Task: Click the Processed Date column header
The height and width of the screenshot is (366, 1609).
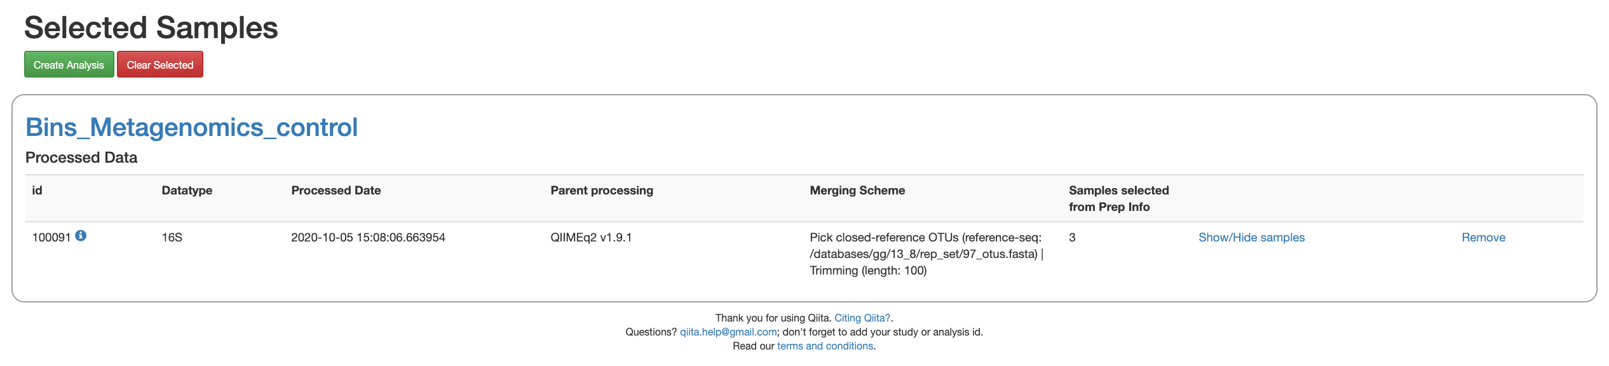Action: (336, 191)
